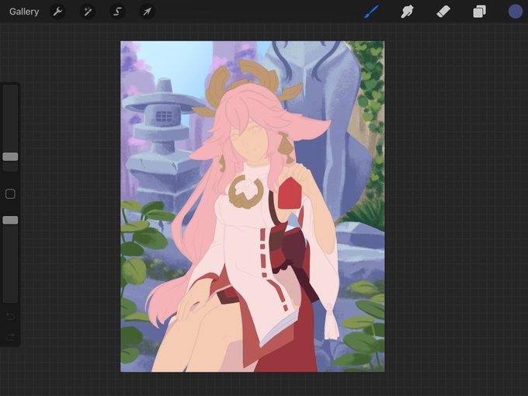Select the Eraser tool
528x396 pixels.
pyautogui.click(x=443, y=12)
